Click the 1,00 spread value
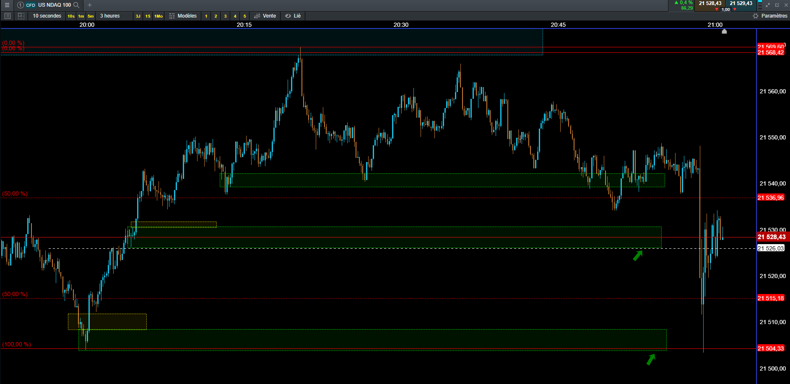Viewport: 790px width, 384px height. tap(725, 9)
